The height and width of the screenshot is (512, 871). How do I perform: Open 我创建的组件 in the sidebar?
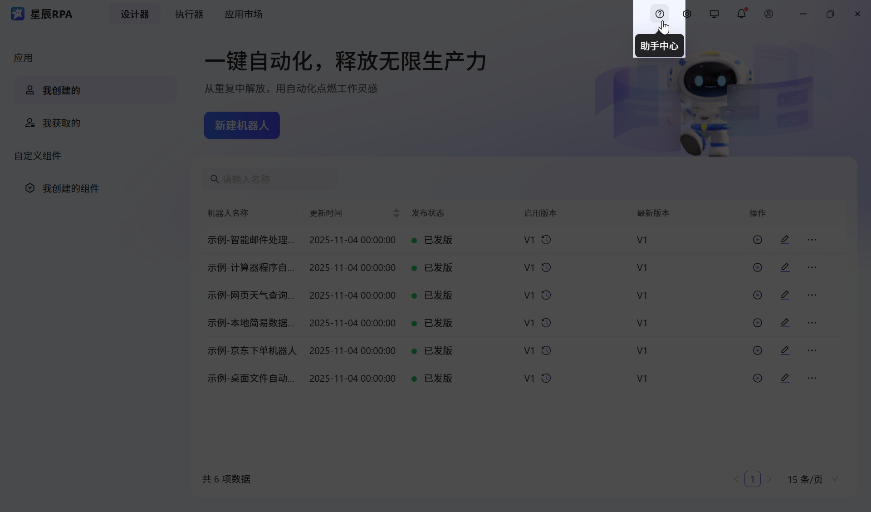click(70, 188)
